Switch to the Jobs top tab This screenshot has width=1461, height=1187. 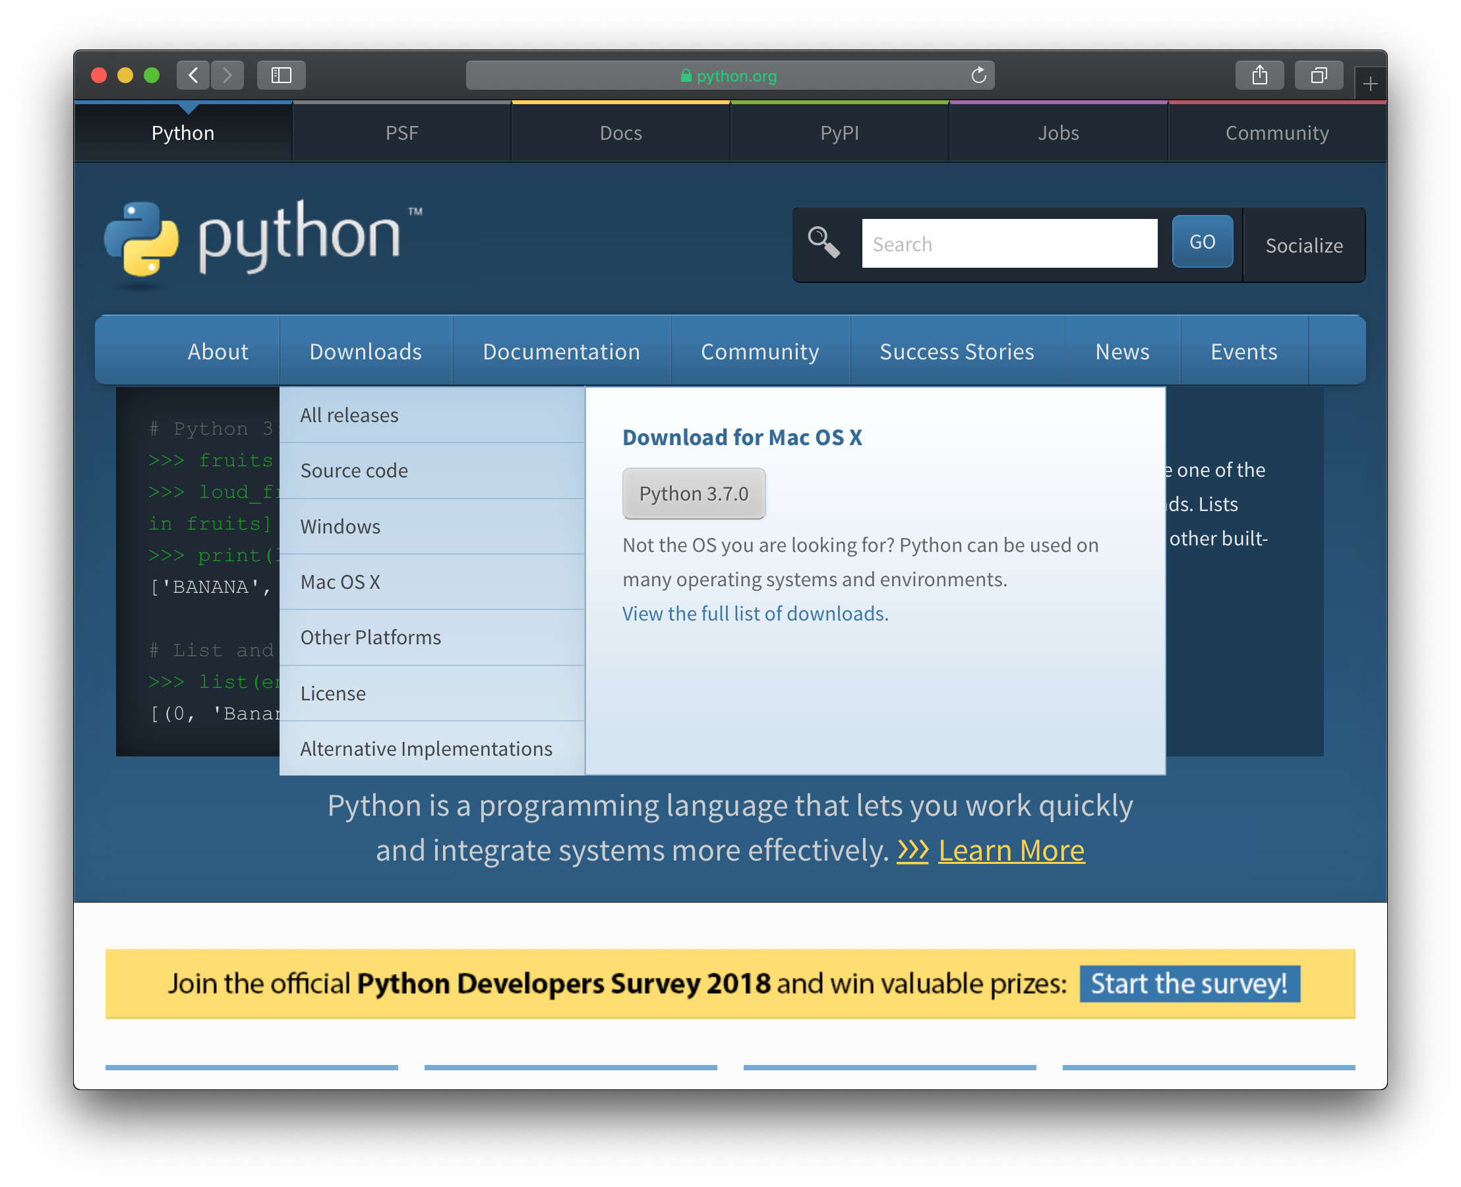(1058, 133)
